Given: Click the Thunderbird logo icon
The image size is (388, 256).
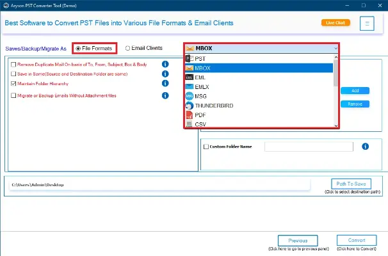Looking at the screenshot, I should click(x=190, y=106).
